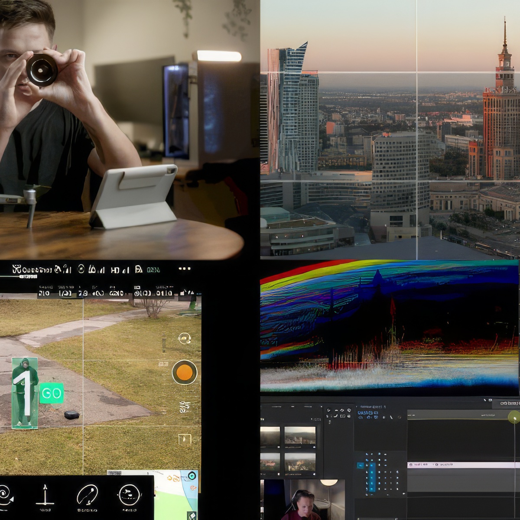The image size is (520, 520).
Task: Toggle the blue highlighted track target button
Action: click(360, 465)
